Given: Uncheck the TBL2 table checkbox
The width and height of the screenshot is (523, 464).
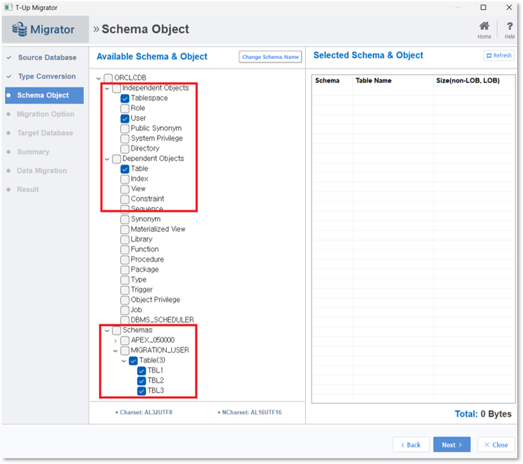Looking at the screenshot, I should pyautogui.click(x=142, y=381).
